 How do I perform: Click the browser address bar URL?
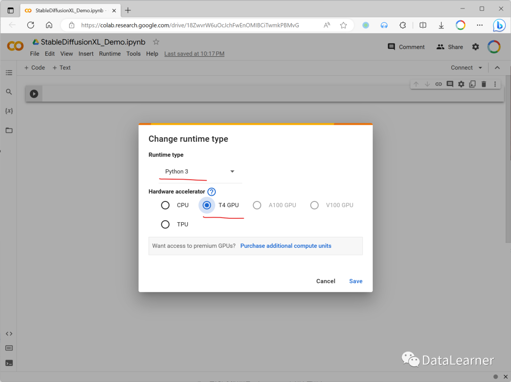(x=190, y=25)
